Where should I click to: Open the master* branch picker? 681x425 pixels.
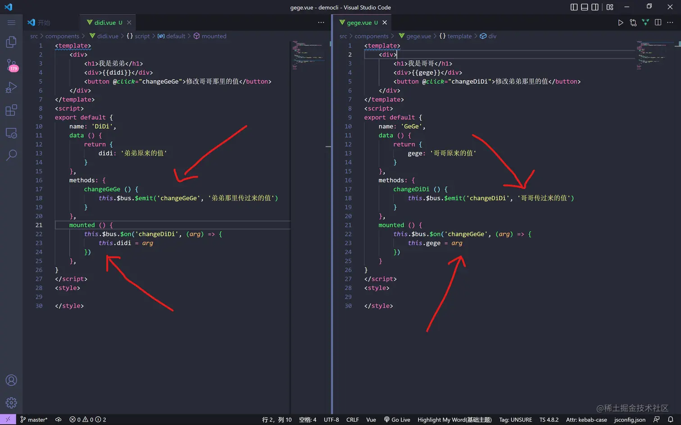click(x=34, y=420)
